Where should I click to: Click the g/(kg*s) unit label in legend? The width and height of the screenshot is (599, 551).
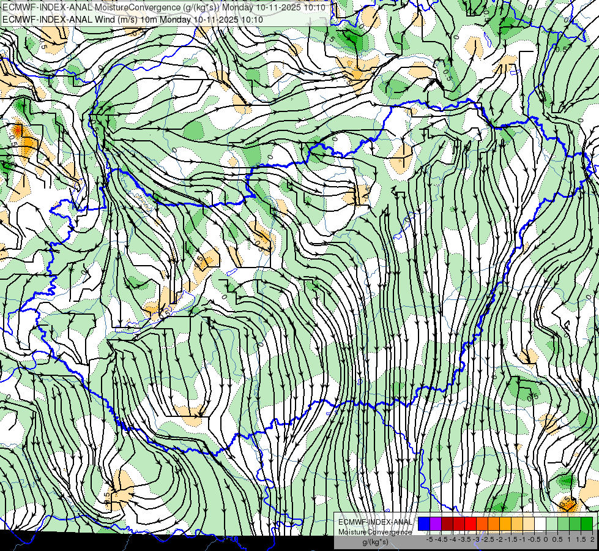coord(375,542)
